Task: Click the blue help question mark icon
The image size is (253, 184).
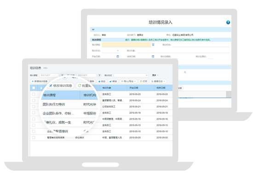Action: click(228, 22)
